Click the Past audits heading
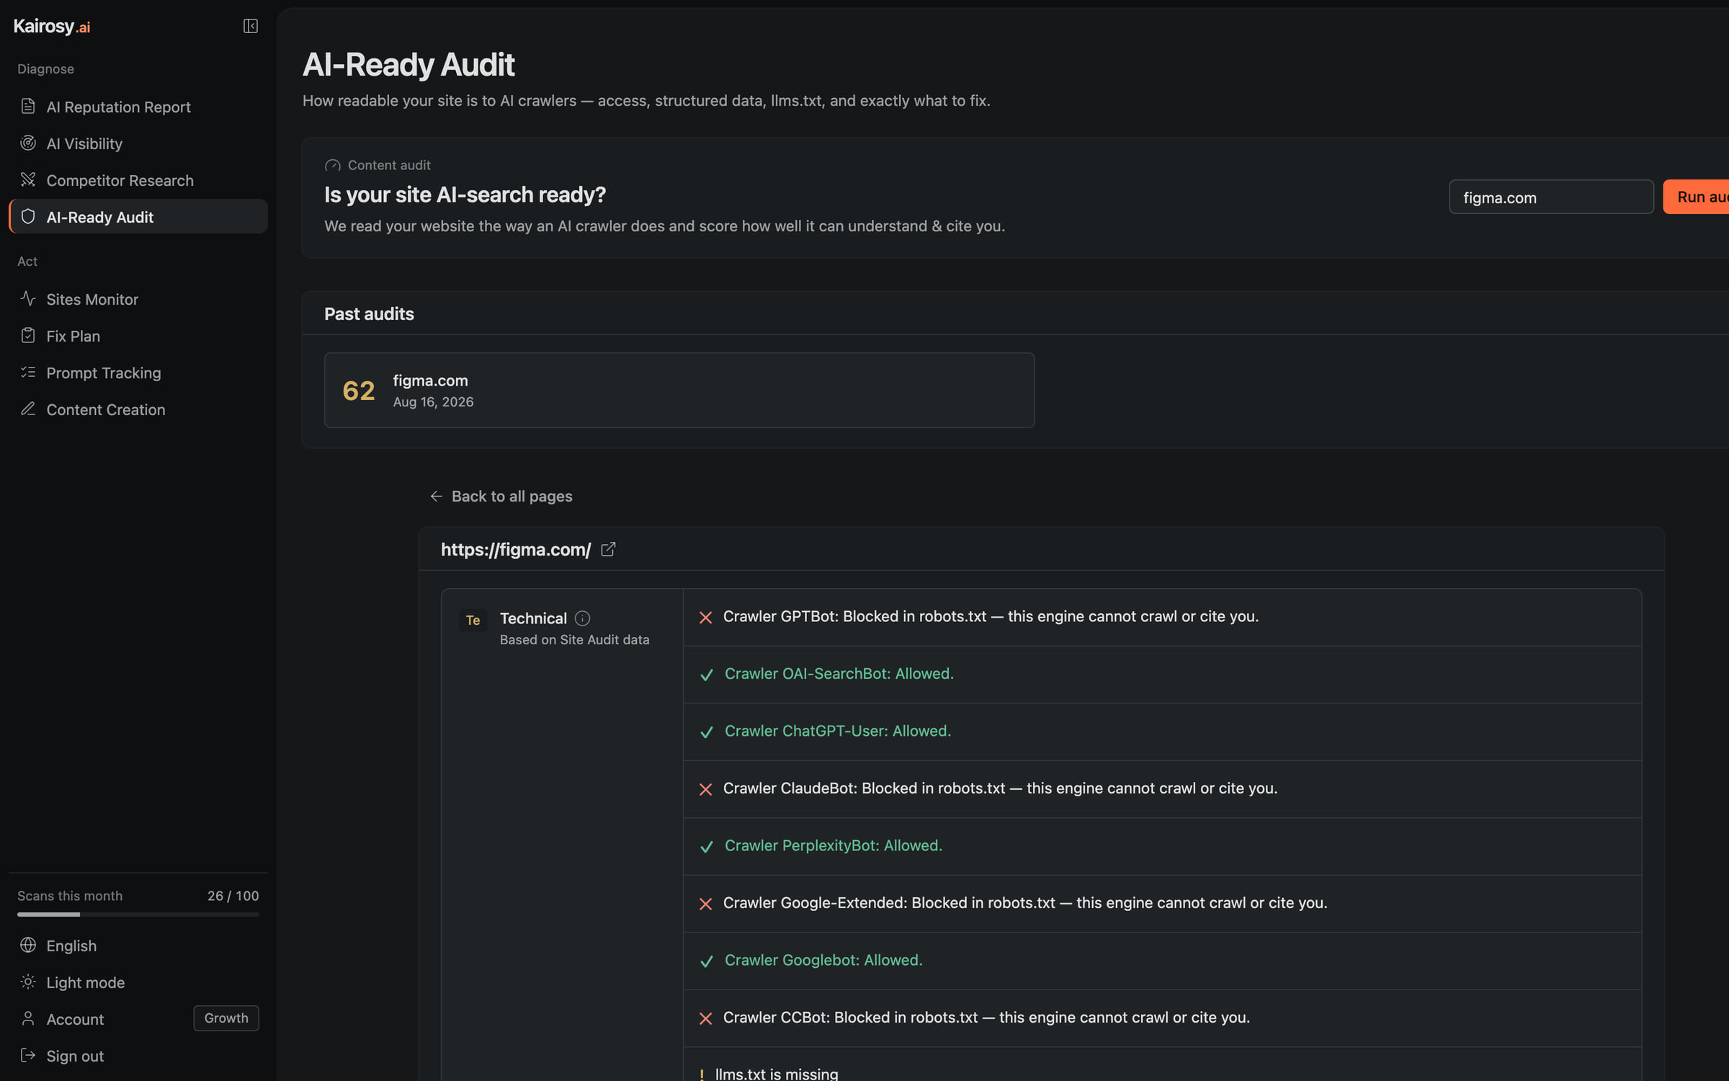 (369, 313)
